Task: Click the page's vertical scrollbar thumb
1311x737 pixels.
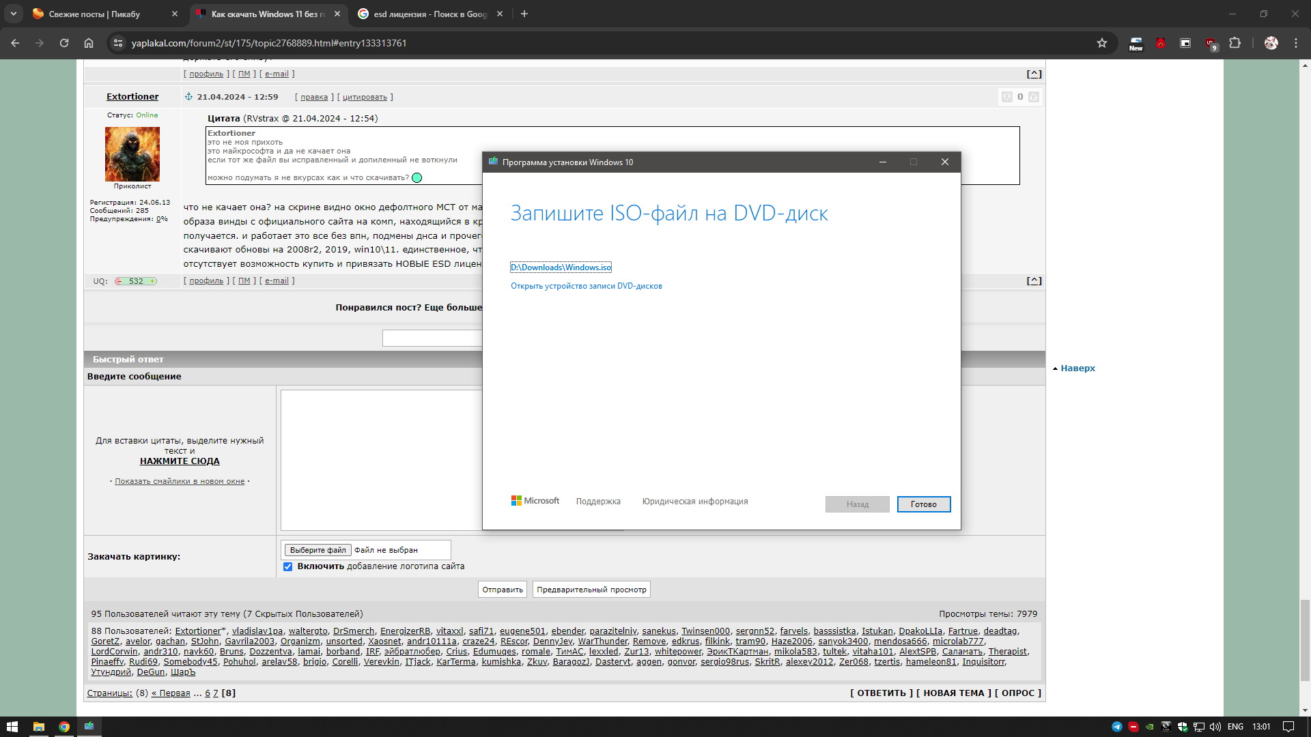Action: point(1305,640)
